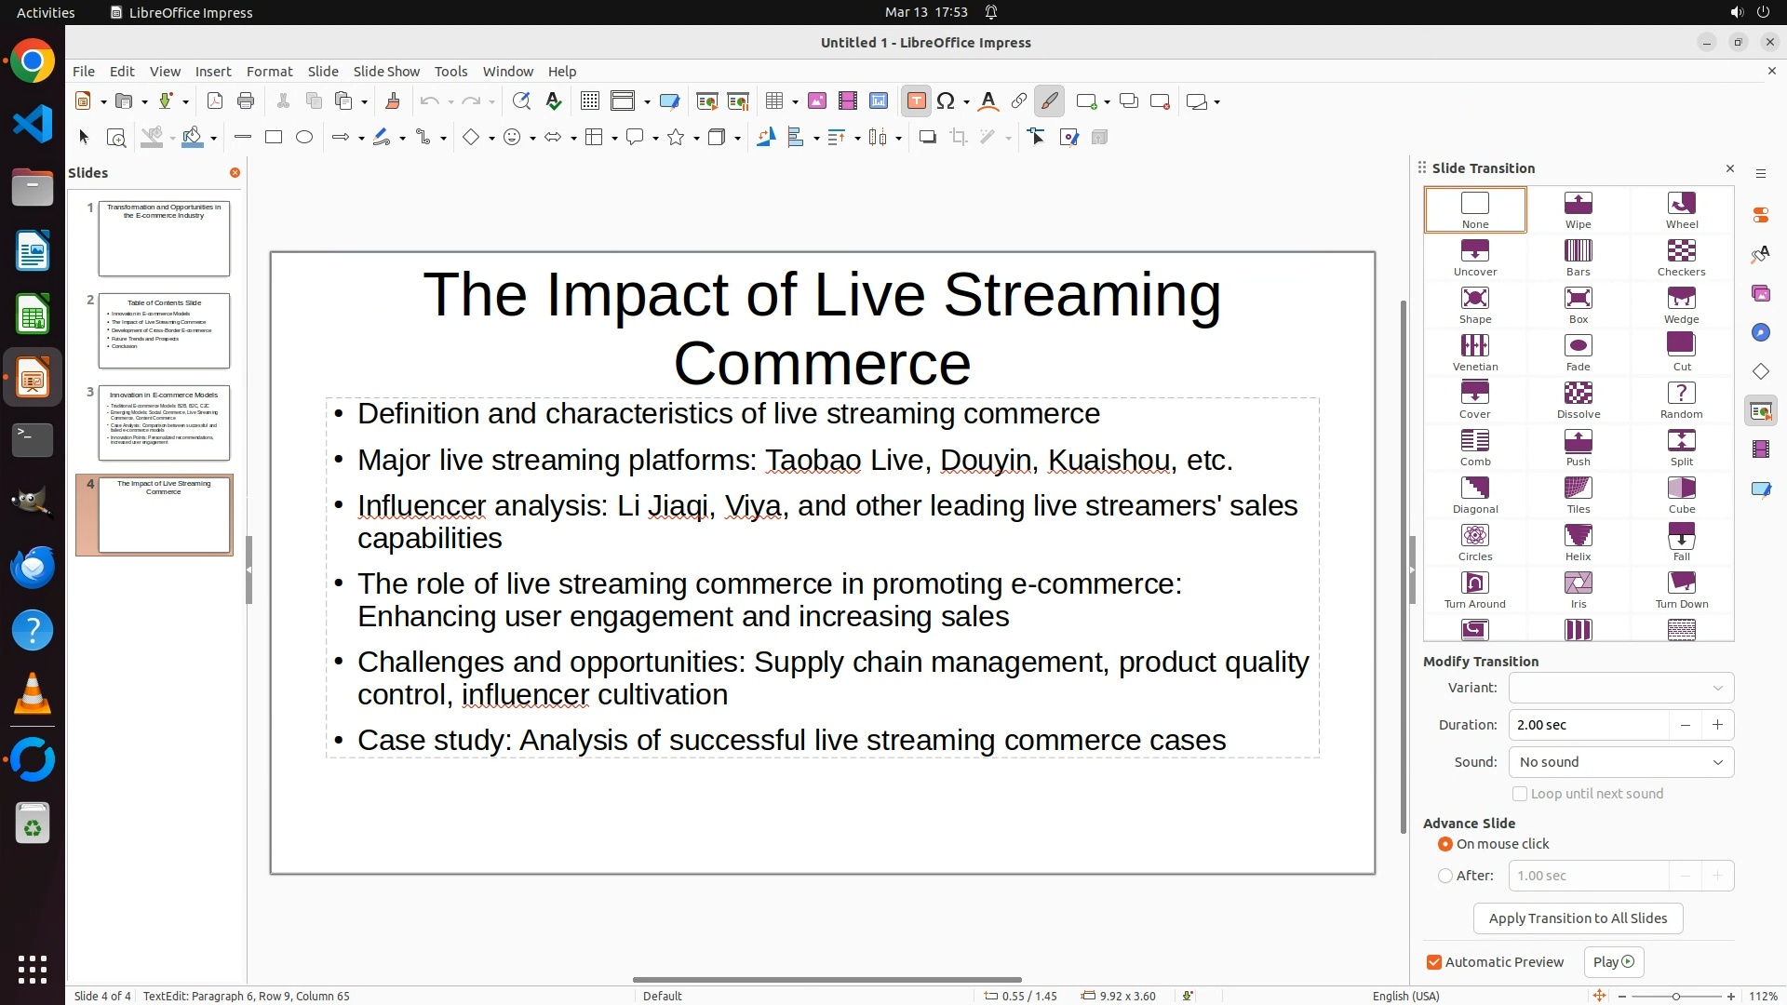The height and width of the screenshot is (1005, 1787).
Task: Adjust the zoom slider in status bar
Action: tap(1675, 996)
